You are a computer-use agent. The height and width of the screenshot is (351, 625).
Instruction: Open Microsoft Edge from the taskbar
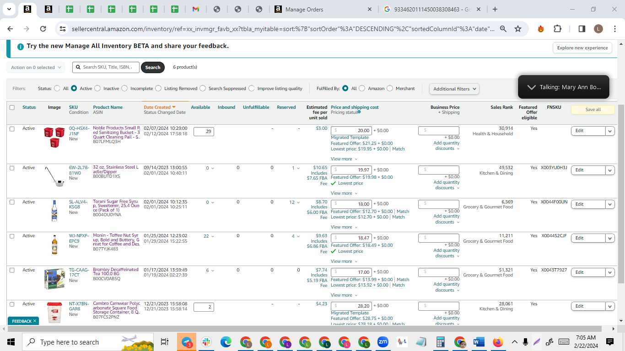click(x=226, y=342)
